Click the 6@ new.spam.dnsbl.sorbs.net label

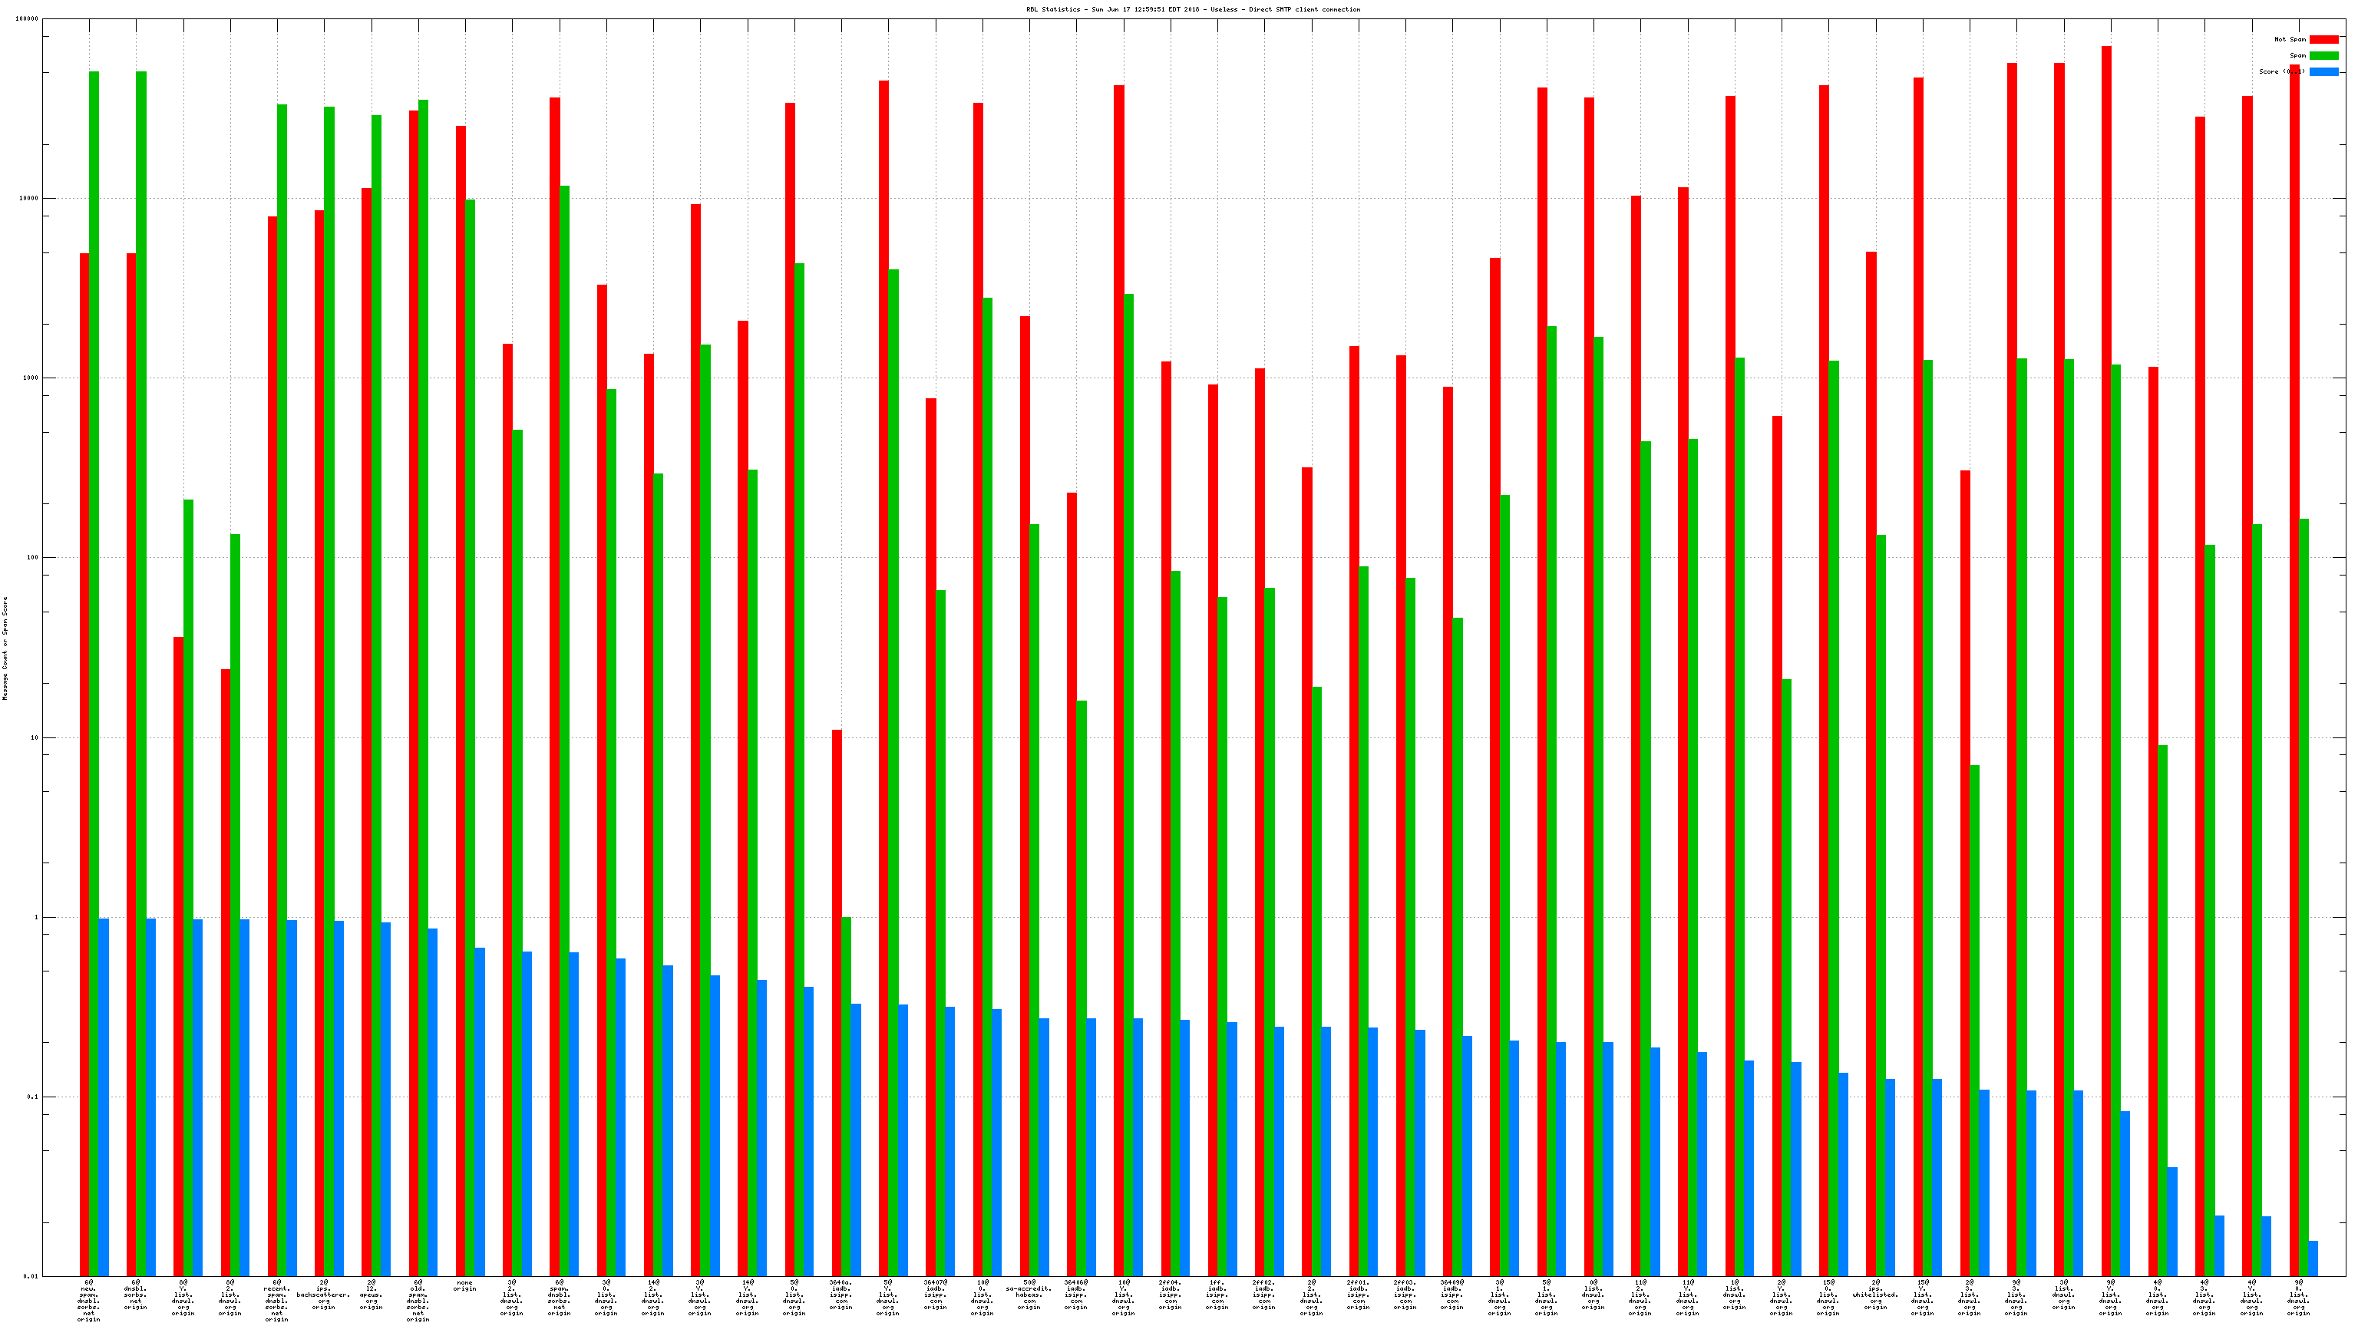tap(89, 1301)
